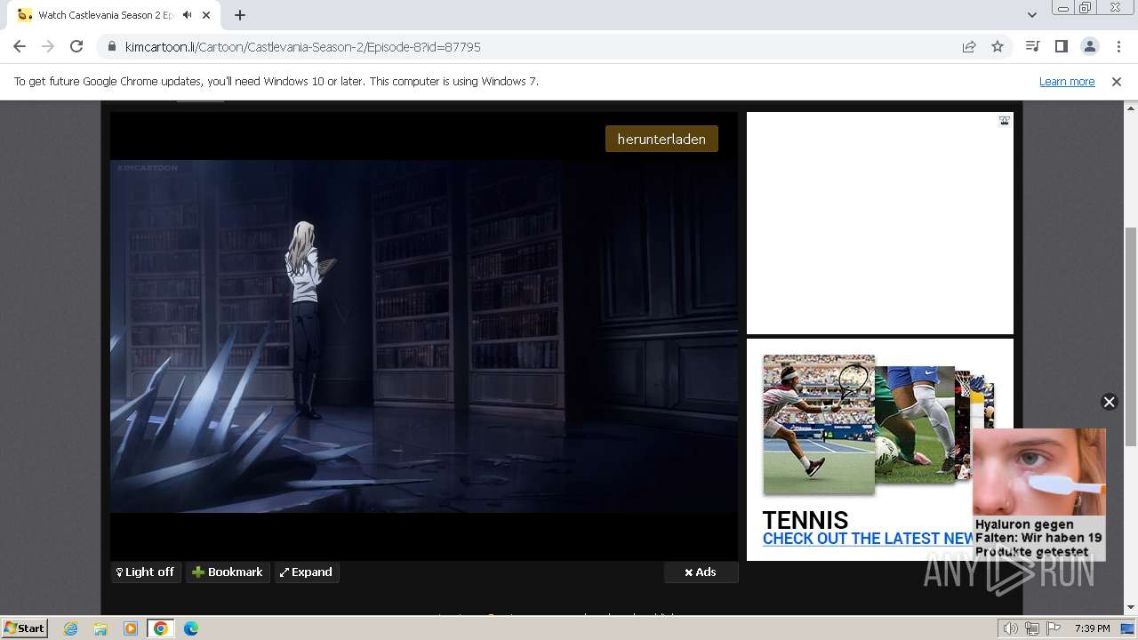View site information via lock icon

pos(112,47)
